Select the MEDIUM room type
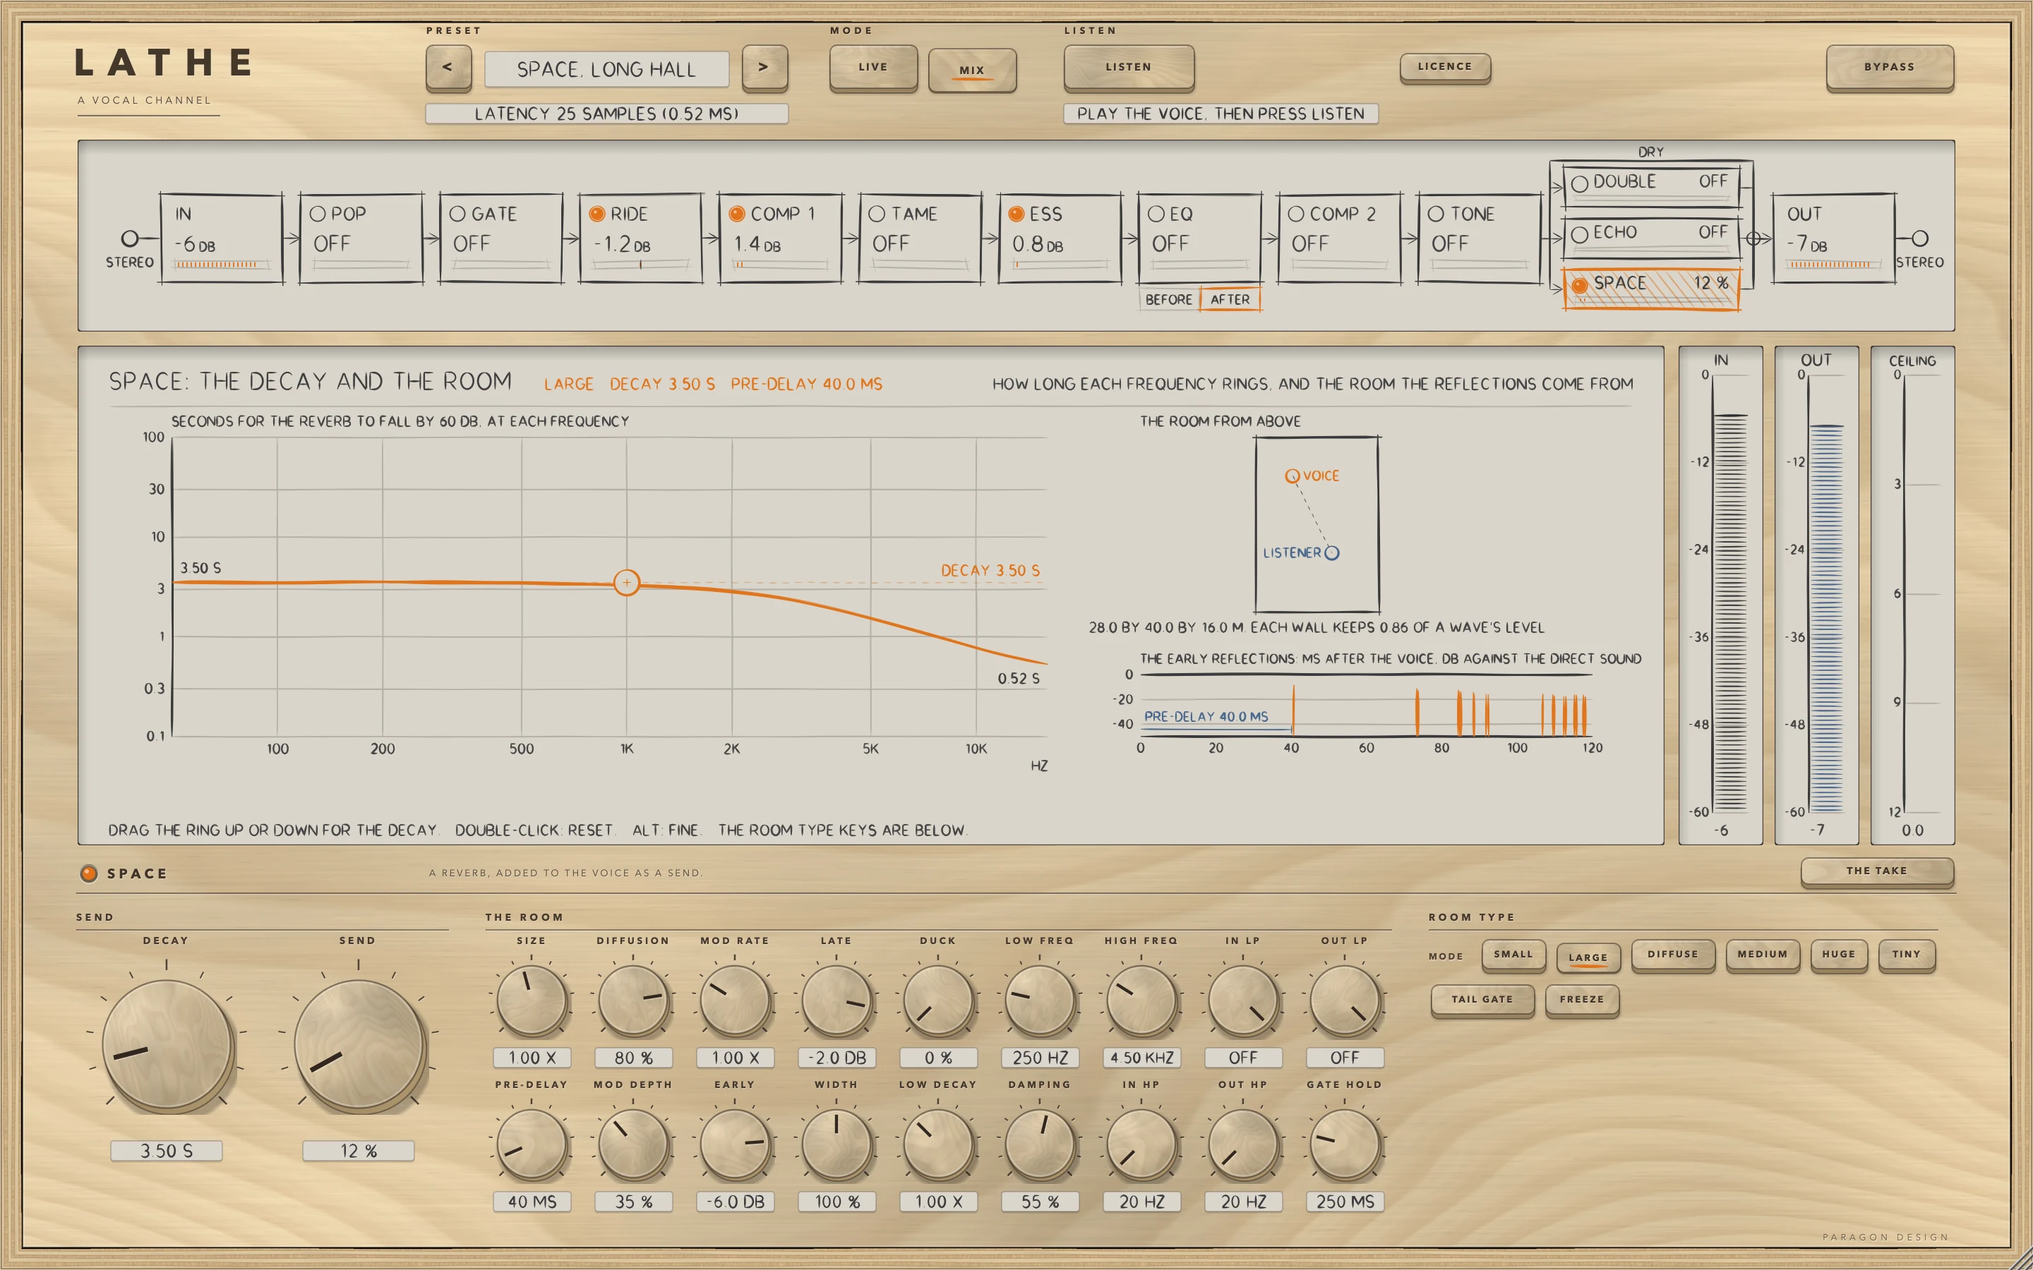 [1763, 955]
